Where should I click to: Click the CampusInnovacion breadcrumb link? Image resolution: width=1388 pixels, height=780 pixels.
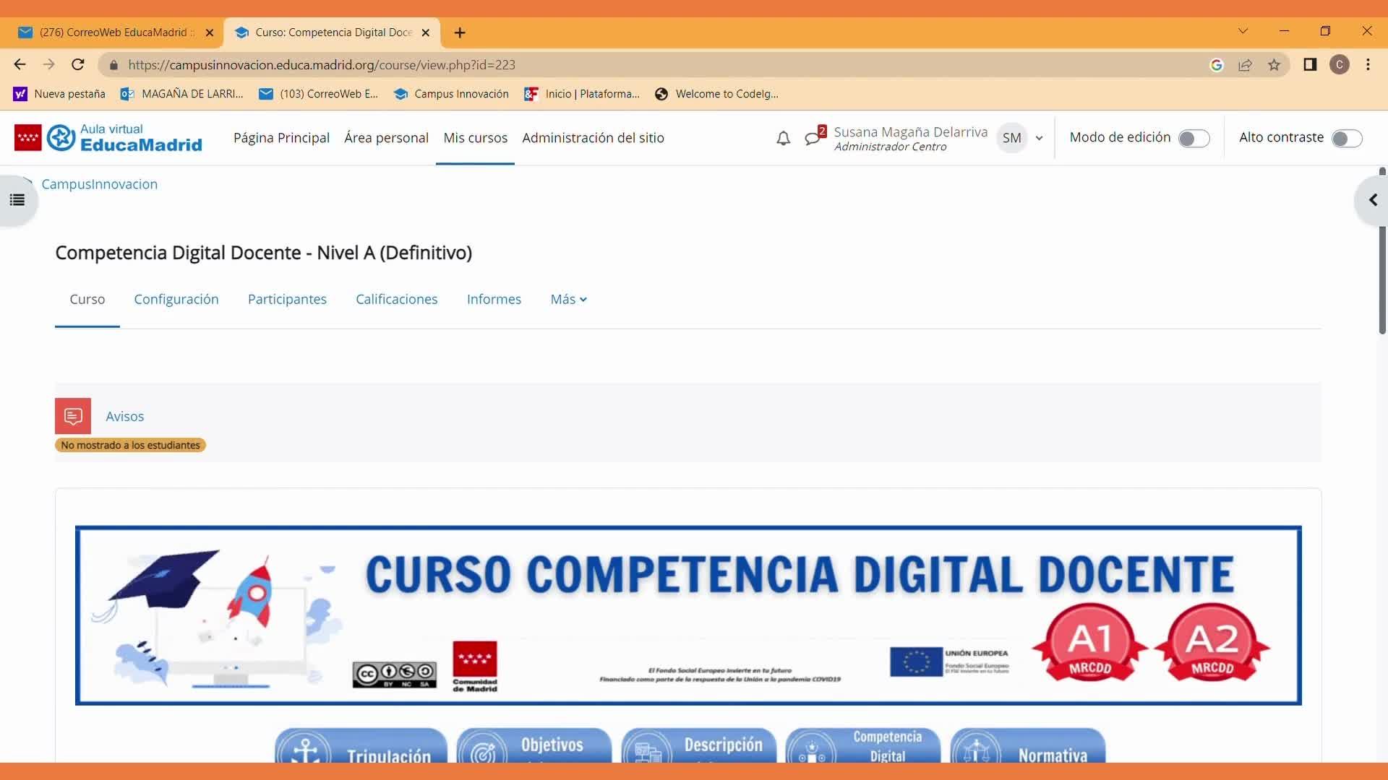(x=99, y=184)
